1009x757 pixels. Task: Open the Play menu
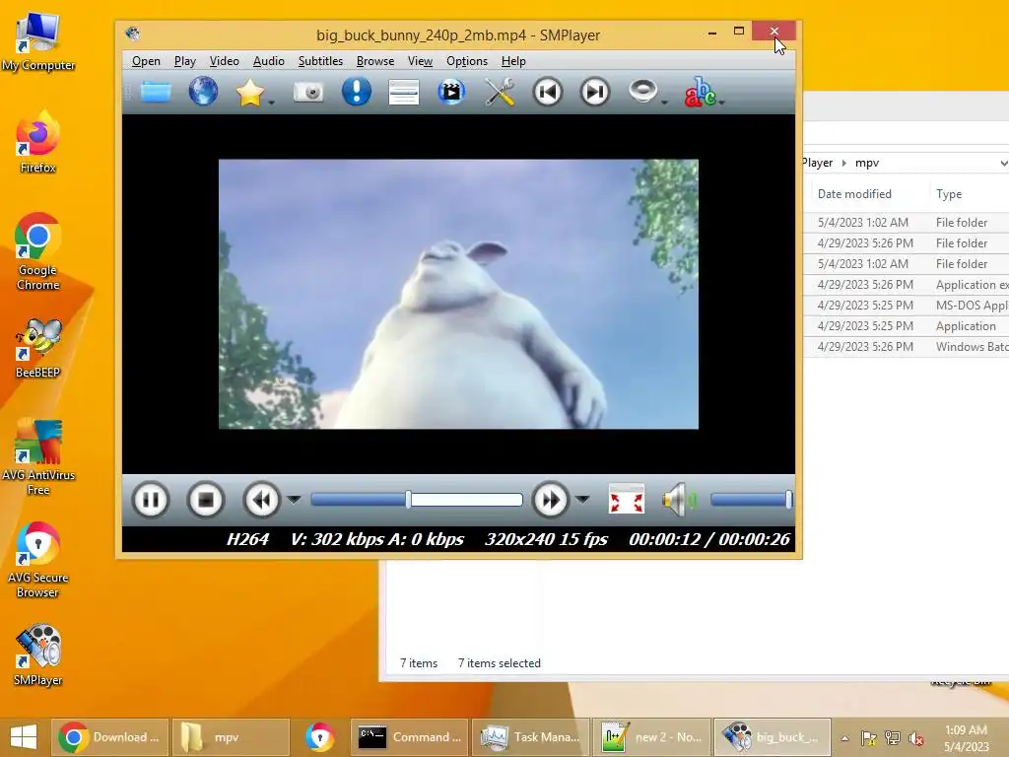click(x=184, y=61)
